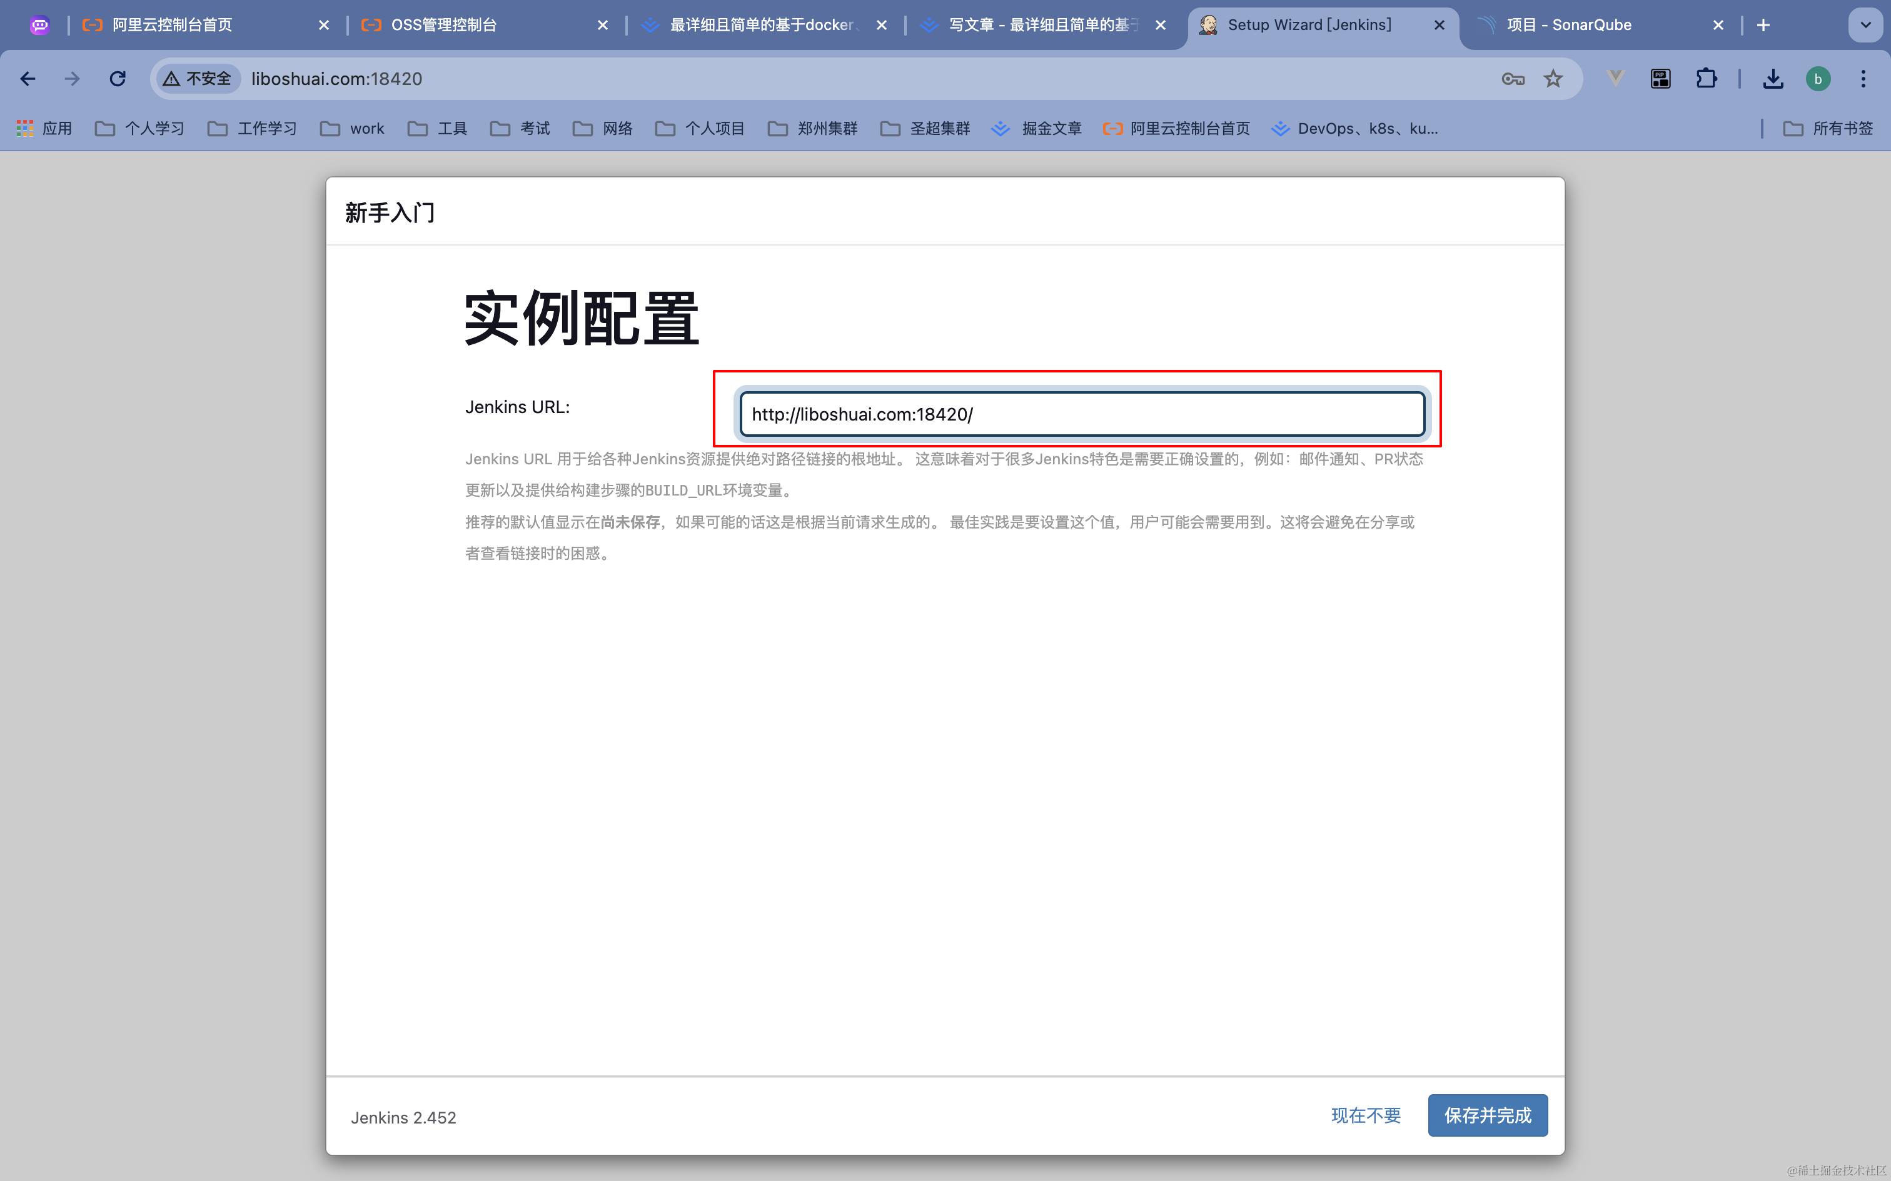The width and height of the screenshot is (1891, 1181).
Task: Open Chrome three-dot menu
Action: 1863,79
